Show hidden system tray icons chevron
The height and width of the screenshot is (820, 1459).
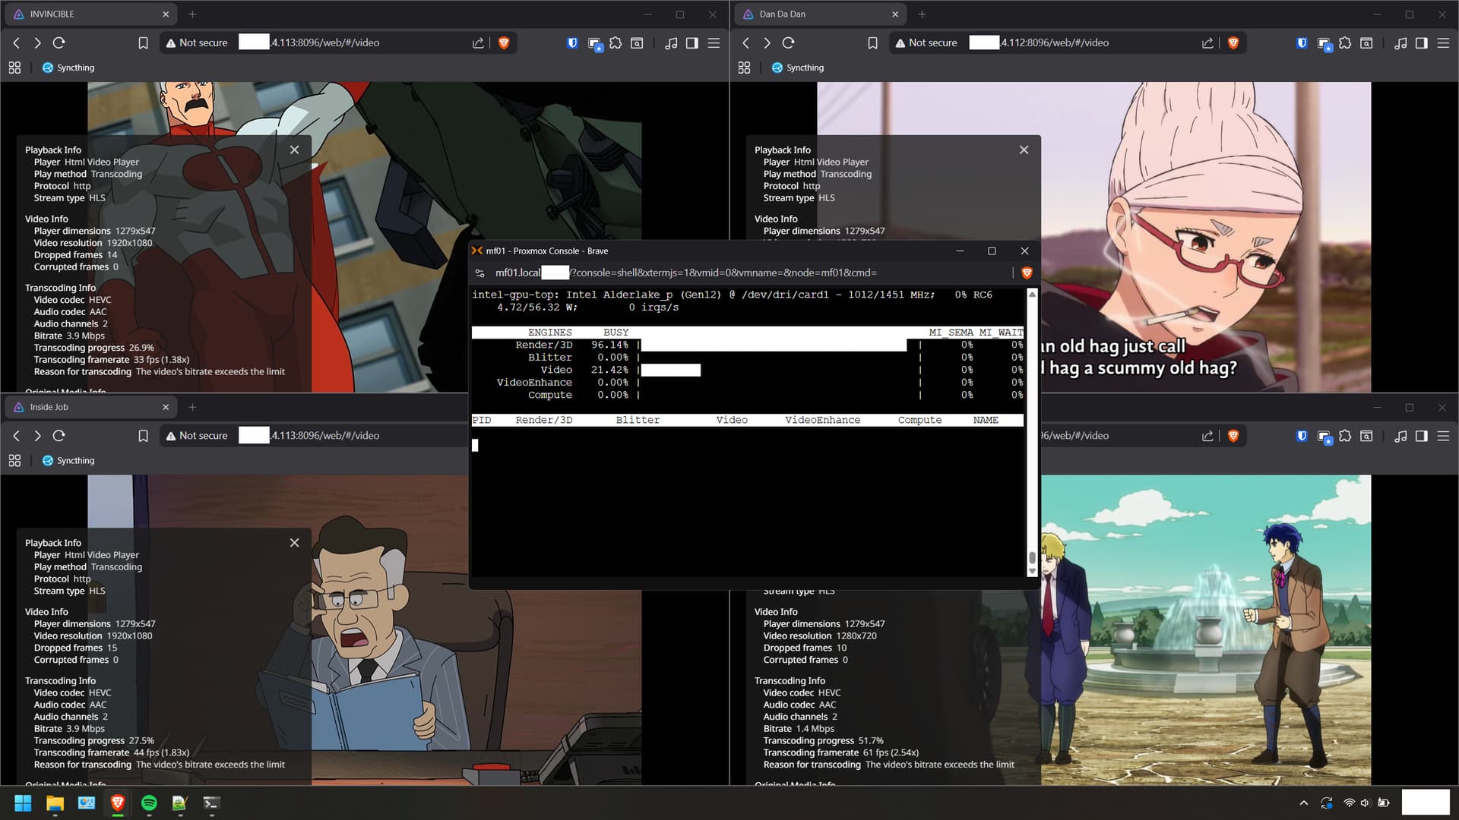coord(1304,803)
